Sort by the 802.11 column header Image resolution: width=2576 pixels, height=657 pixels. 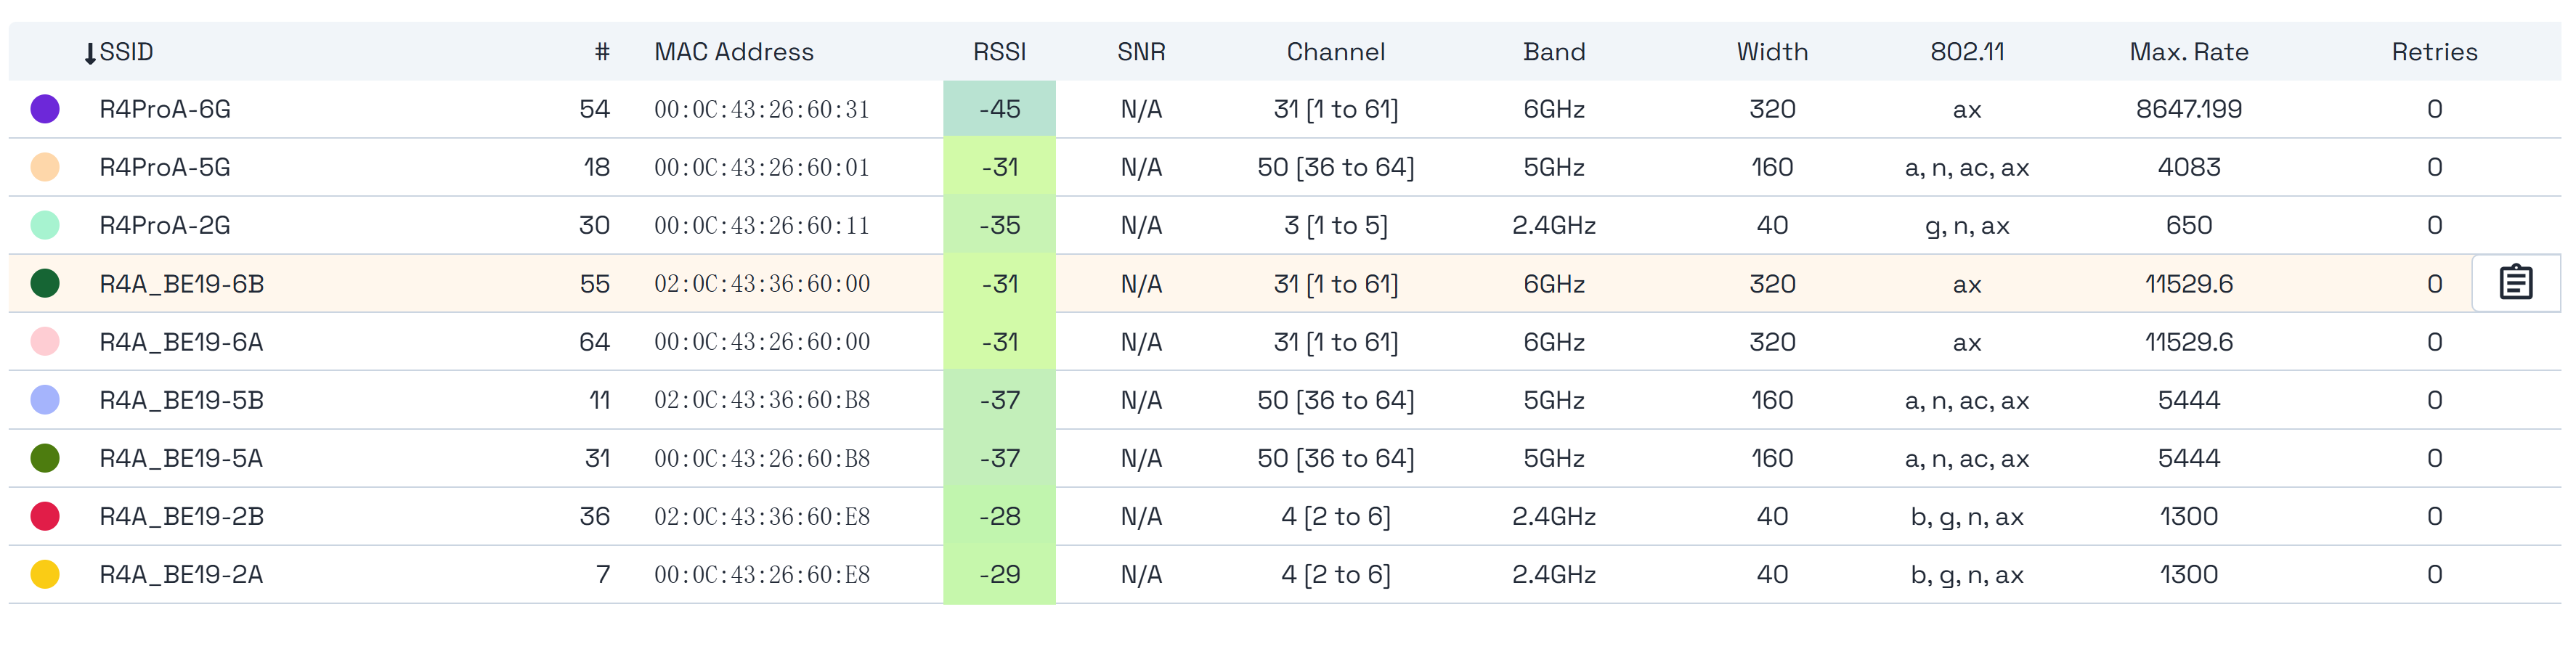point(1966,52)
